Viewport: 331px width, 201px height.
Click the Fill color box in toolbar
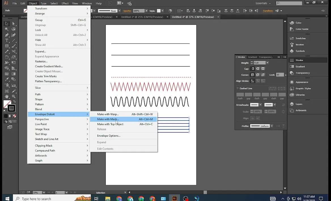click(6, 103)
